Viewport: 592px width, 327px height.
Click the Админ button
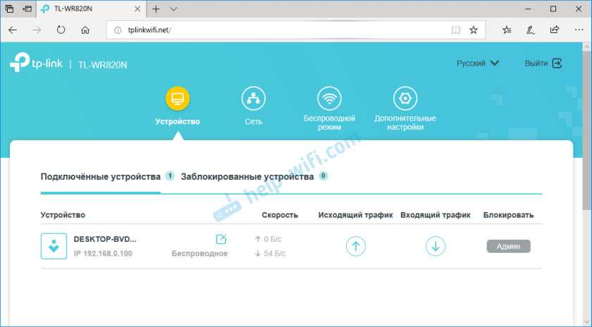pos(508,246)
